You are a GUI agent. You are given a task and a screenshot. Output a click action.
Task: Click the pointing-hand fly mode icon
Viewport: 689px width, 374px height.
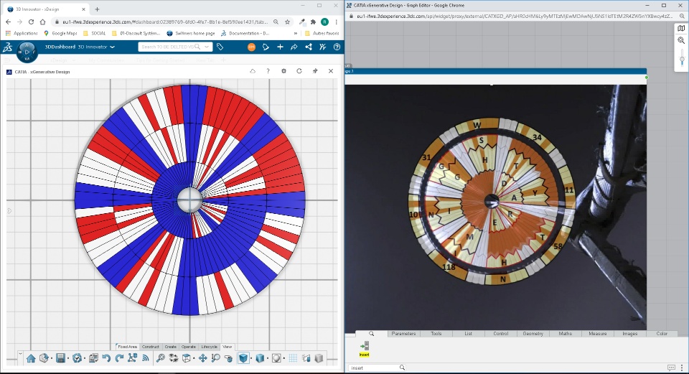(x=228, y=358)
